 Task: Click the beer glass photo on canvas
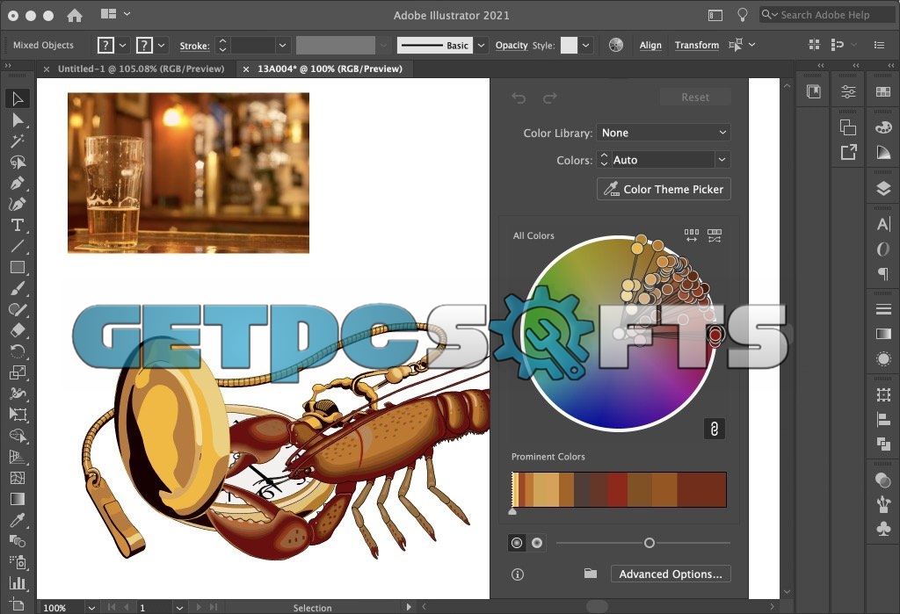188,173
